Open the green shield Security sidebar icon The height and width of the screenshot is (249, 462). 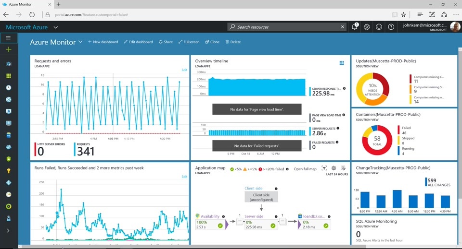tap(9, 159)
